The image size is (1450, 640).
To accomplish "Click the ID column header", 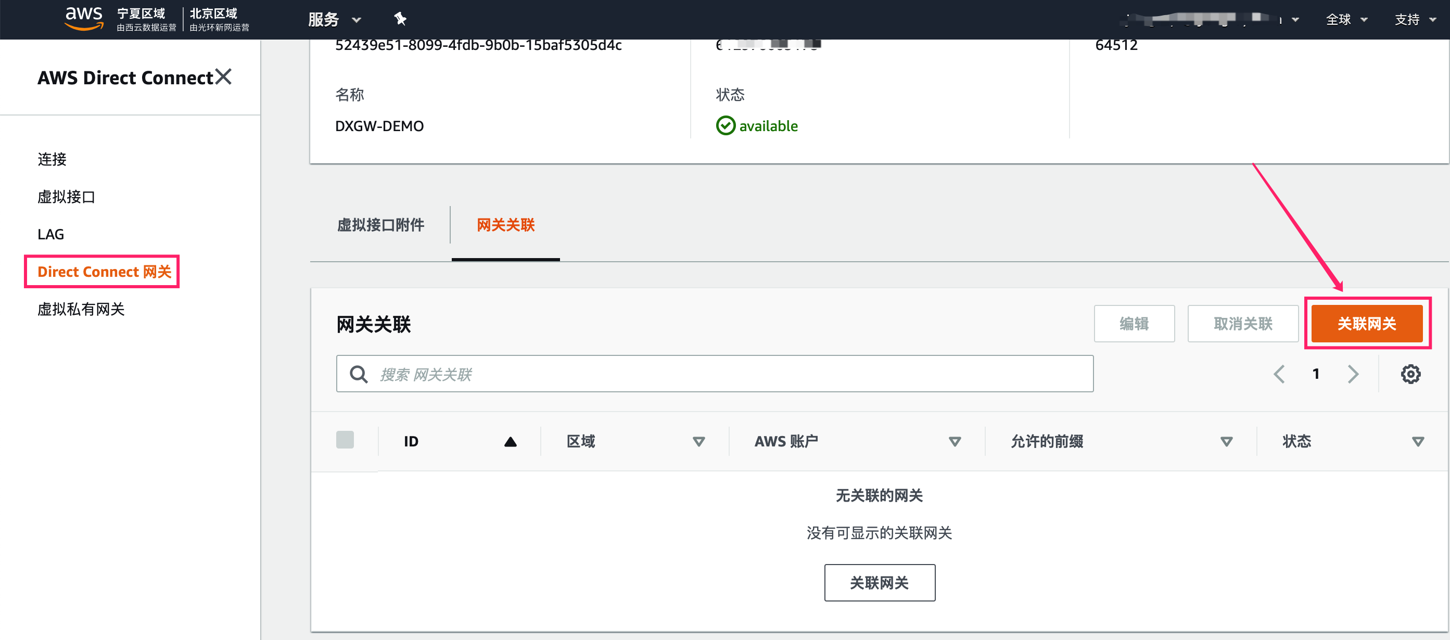I will (411, 441).
